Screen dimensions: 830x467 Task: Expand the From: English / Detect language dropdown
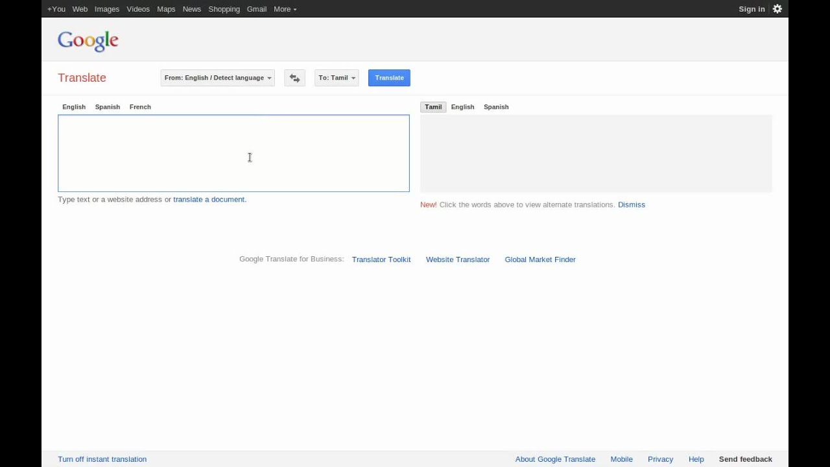[x=217, y=78]
